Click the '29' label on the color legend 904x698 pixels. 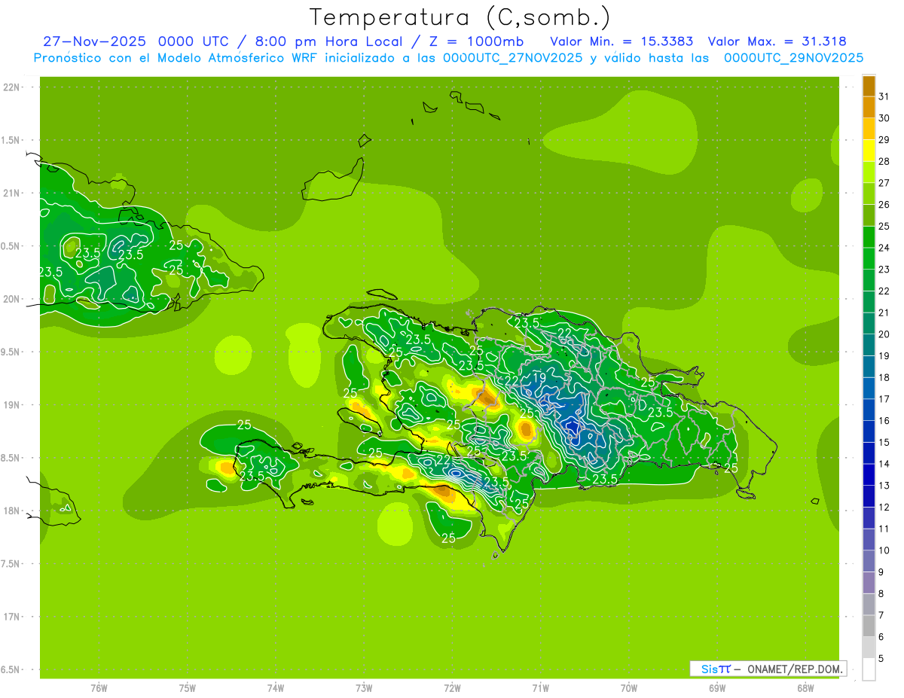tap(884, 140)
